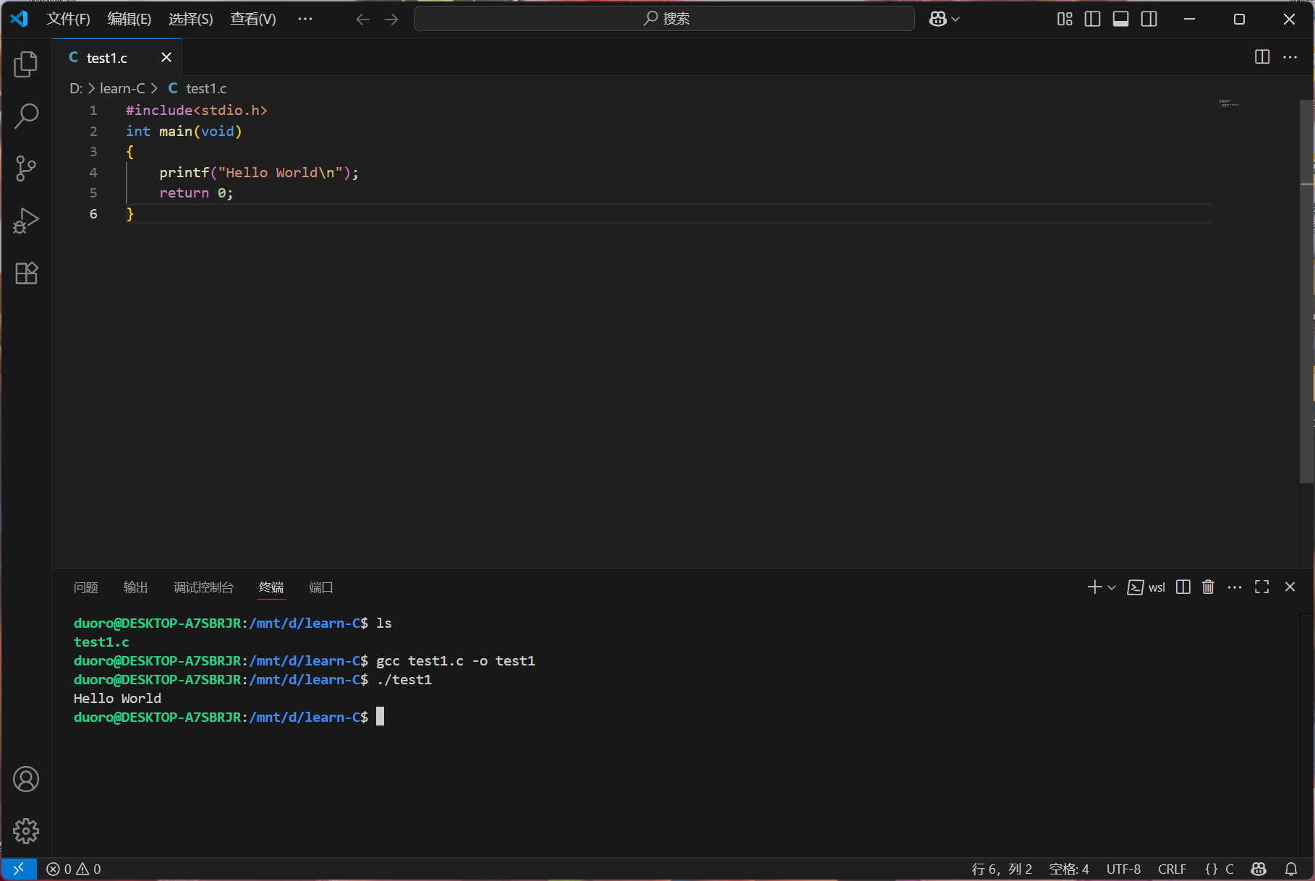Click the #include<stdio.h> line
Image resolution: width=1315 pixels, height=881 pixels.
click(197, 110)
